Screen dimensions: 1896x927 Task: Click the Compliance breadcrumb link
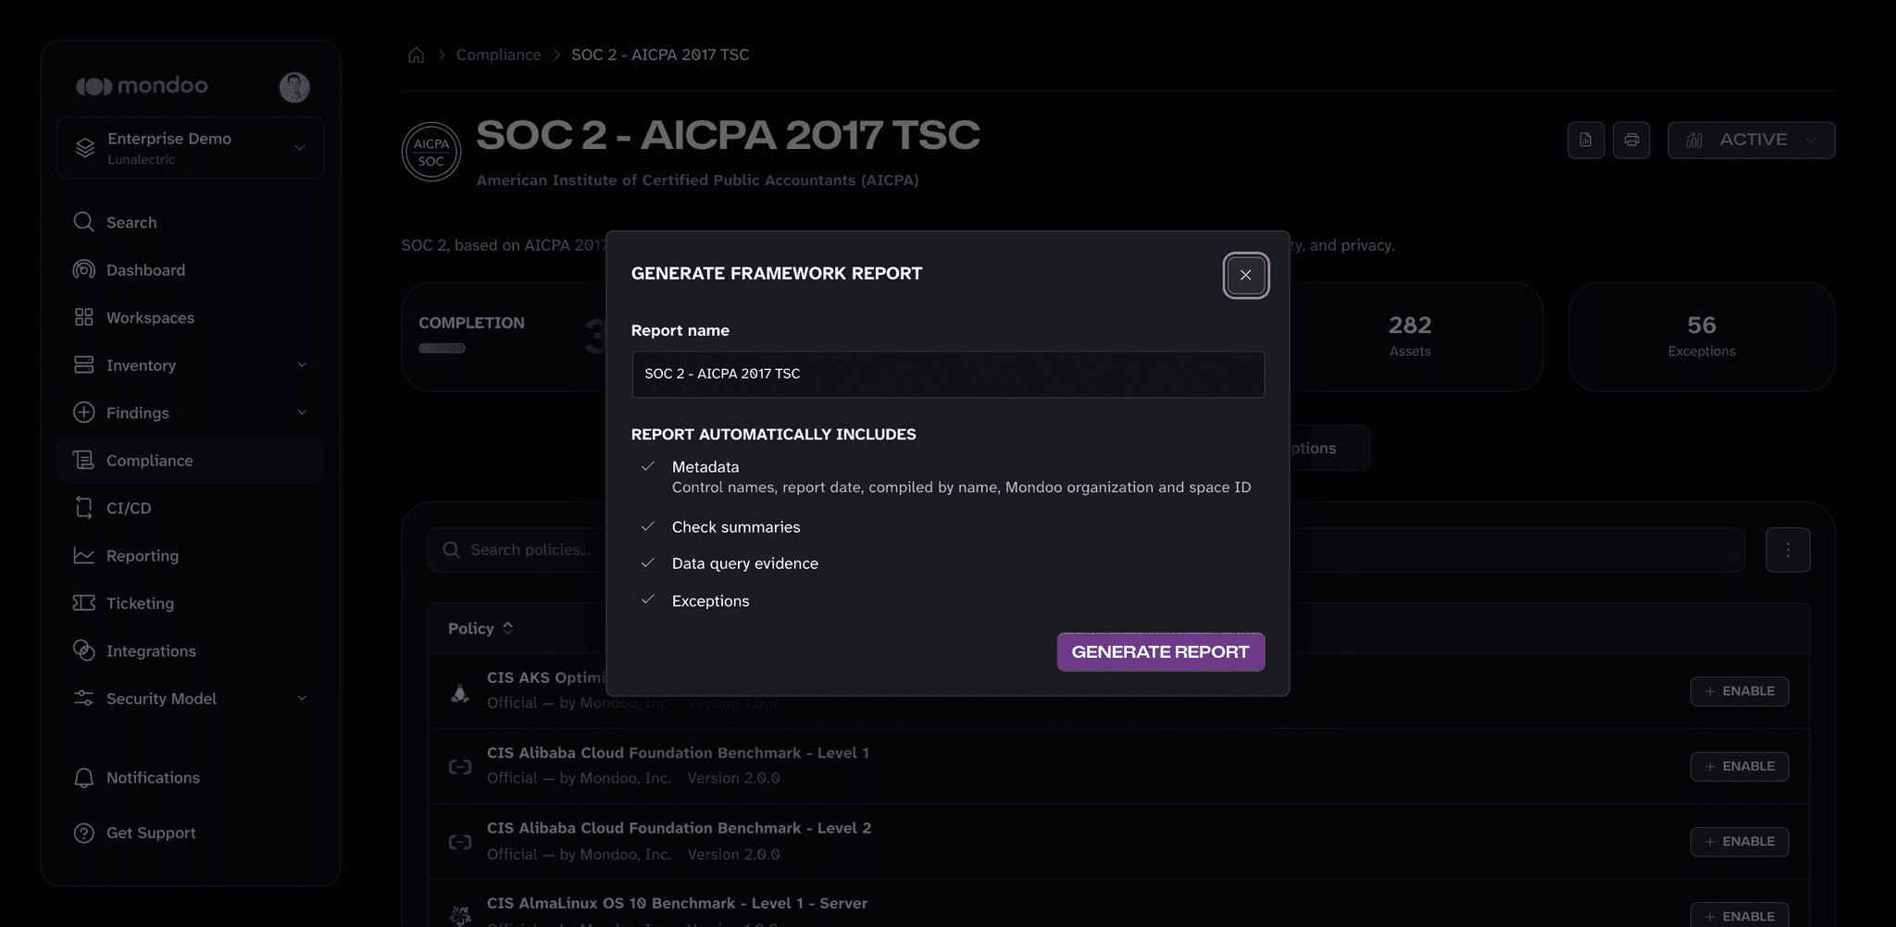tap(498, 55)
